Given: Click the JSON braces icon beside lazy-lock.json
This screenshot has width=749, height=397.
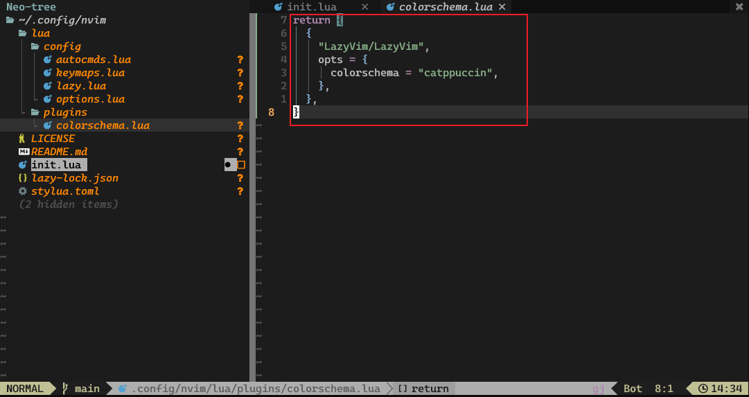Looking at the screenshot, I should (x=22, y=178).
